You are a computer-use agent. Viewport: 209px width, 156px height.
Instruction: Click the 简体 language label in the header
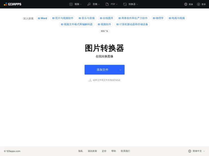(x=191, y=4)
